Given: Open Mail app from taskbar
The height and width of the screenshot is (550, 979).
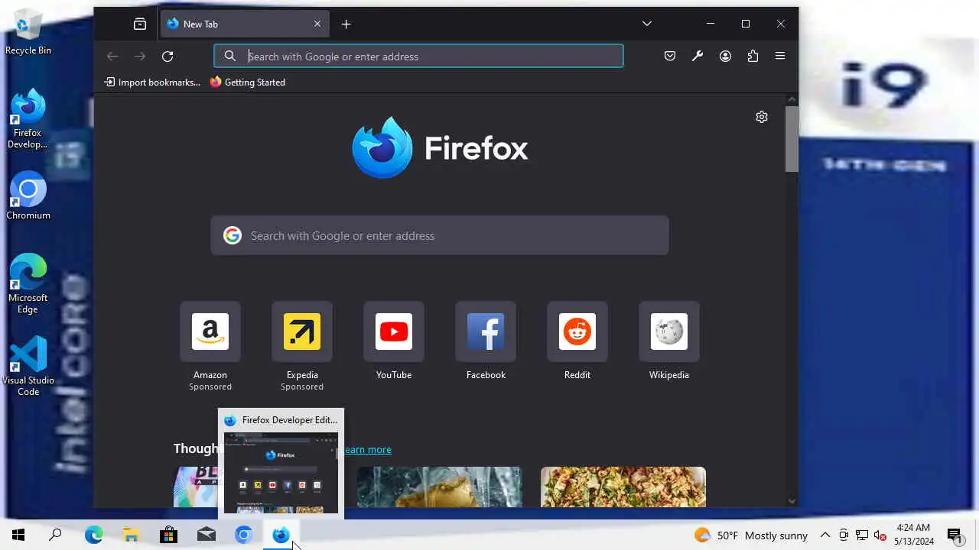Looking at the screenshot, I should coord(206,535).
